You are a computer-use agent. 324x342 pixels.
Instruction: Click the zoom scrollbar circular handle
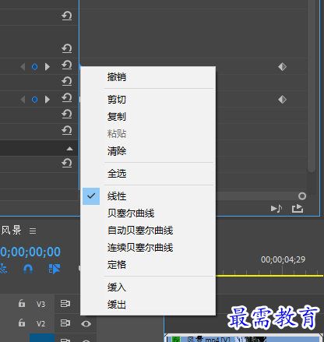(302, 196)
